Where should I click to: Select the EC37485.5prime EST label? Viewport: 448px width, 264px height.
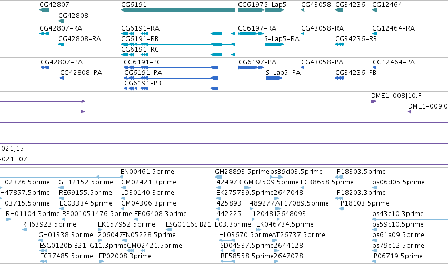[x=66, y=256]
